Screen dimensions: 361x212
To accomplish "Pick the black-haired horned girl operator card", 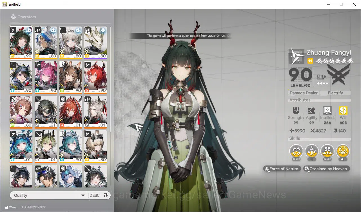I will point(95,176).
